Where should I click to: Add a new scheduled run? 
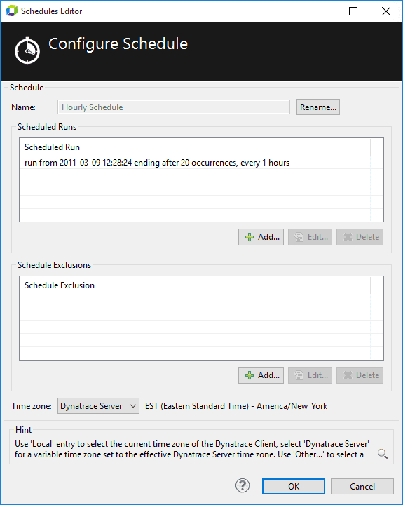[261, 237]
